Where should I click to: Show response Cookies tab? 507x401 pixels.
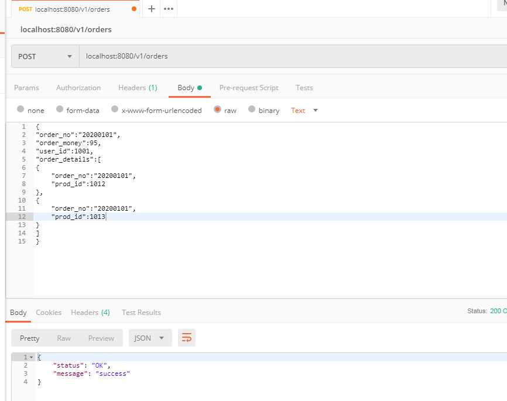coord(49,313)
